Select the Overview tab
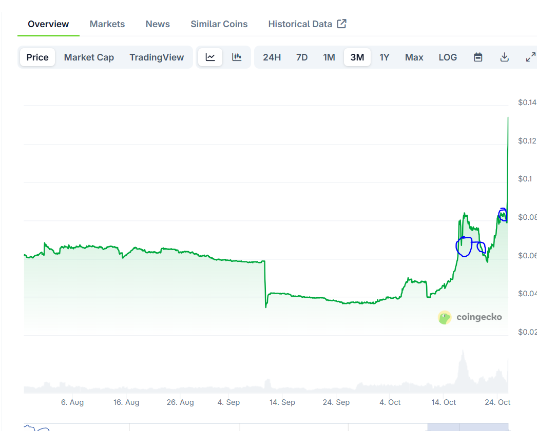537x431 pixels. tap(48, 24)
